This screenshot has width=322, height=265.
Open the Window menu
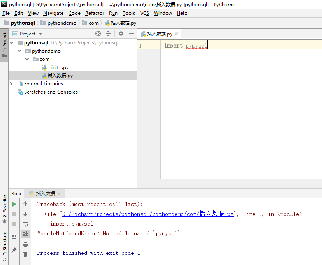[163, 13]
